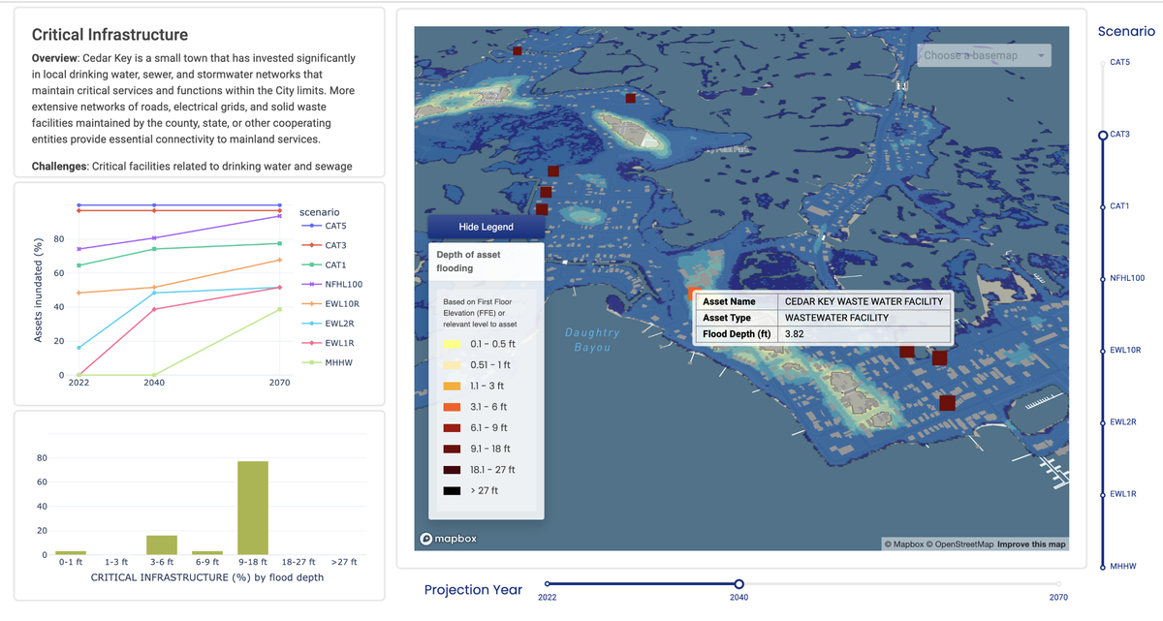Click the 2040 Projection Year handle
The height and width of the screenshot is (621, 1163).
(739, 583)
